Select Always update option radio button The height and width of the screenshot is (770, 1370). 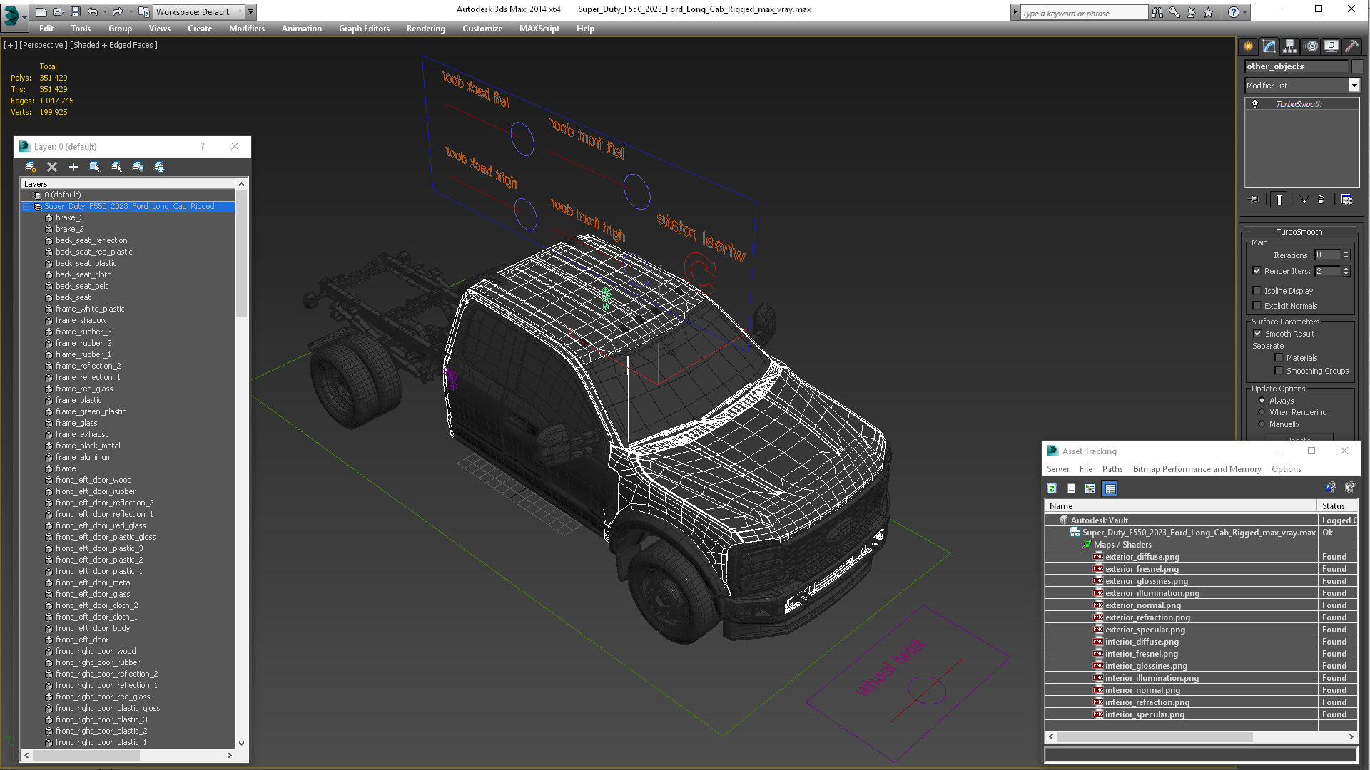click(1262, 401)
